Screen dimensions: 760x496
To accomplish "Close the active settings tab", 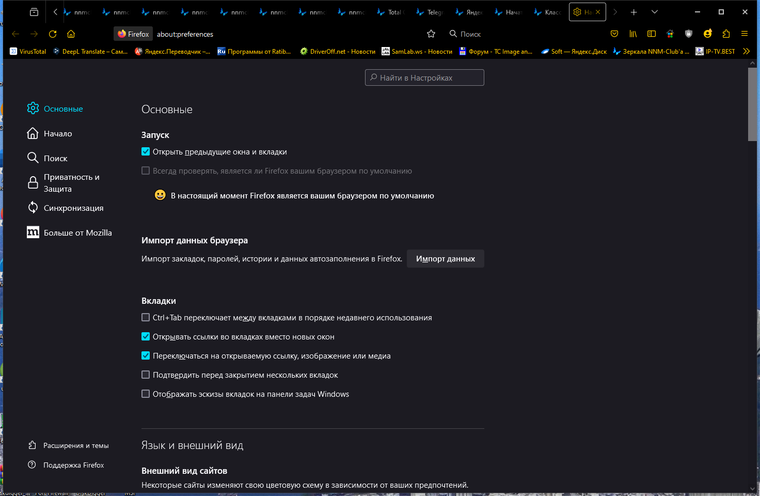I will [x=598, y=12].
